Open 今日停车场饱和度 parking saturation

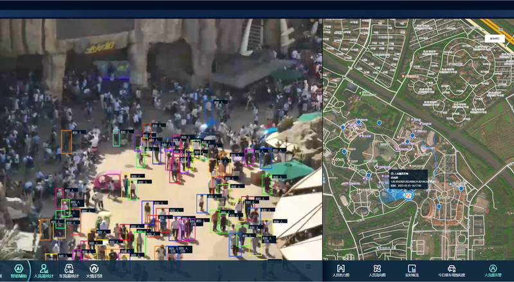[x=452, y=269]
